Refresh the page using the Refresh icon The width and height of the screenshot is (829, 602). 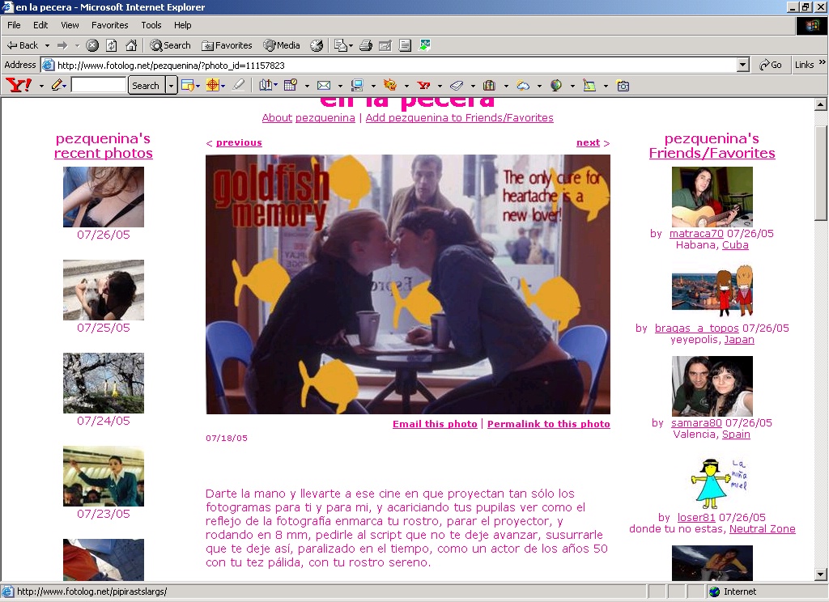[112, 45]
